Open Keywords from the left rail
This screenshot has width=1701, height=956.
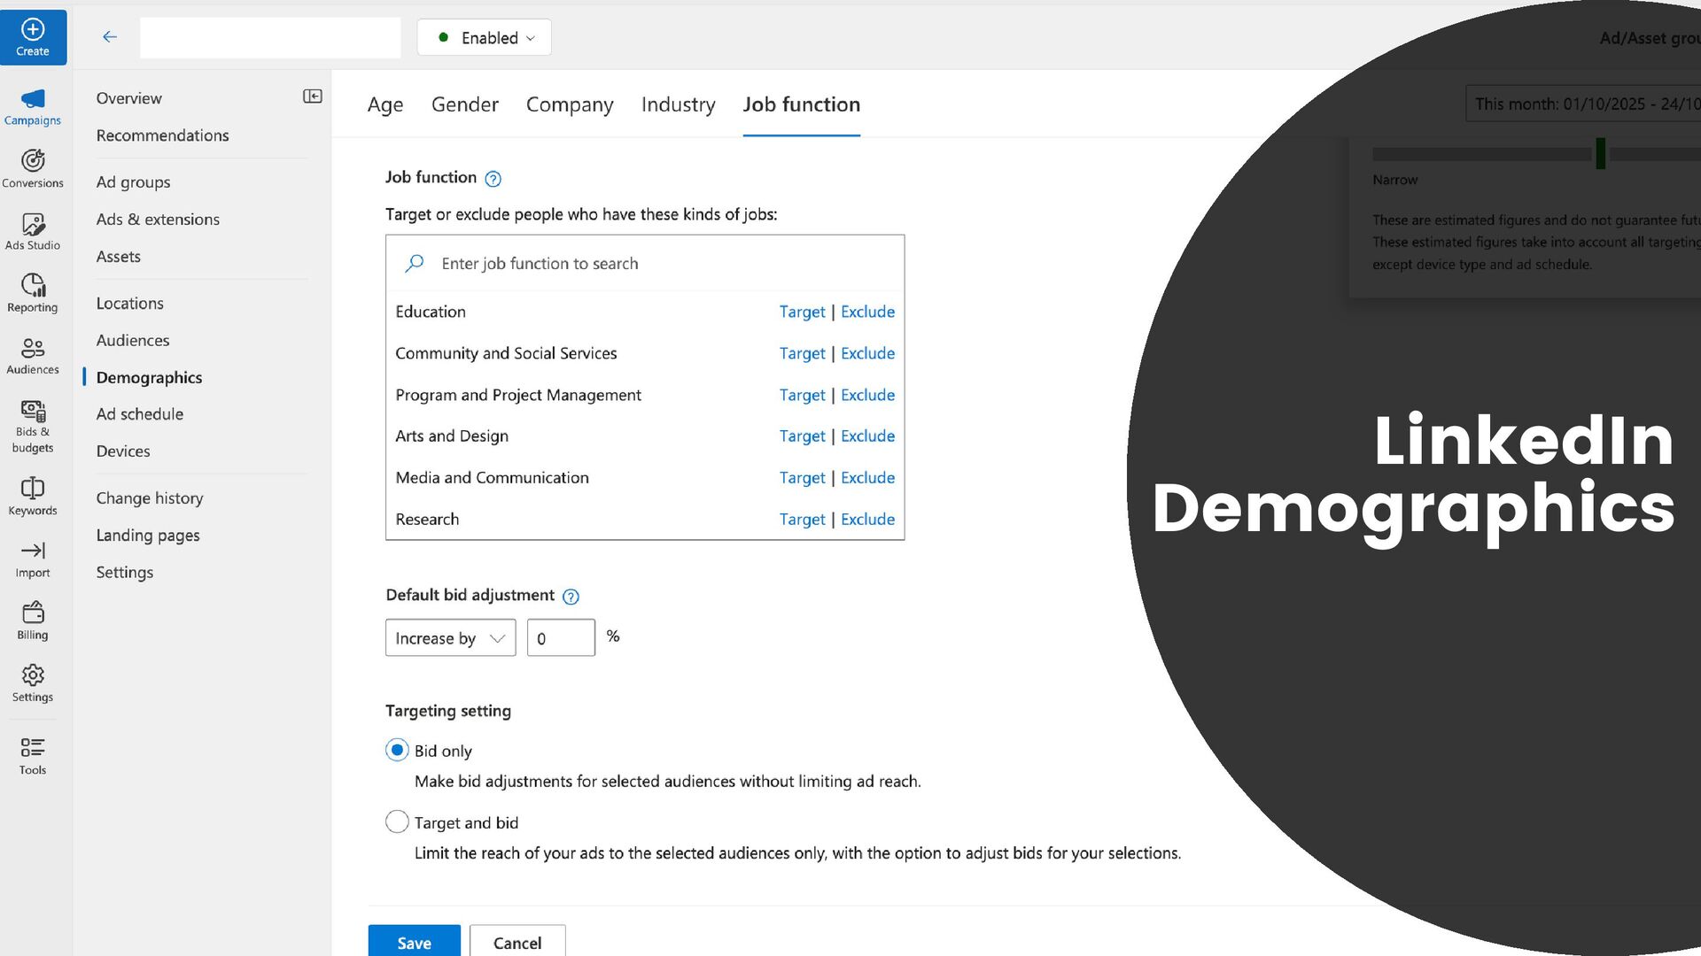33,496
